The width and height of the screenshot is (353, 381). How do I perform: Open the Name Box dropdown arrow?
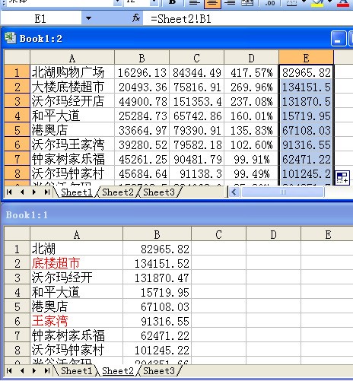[88, 18]
